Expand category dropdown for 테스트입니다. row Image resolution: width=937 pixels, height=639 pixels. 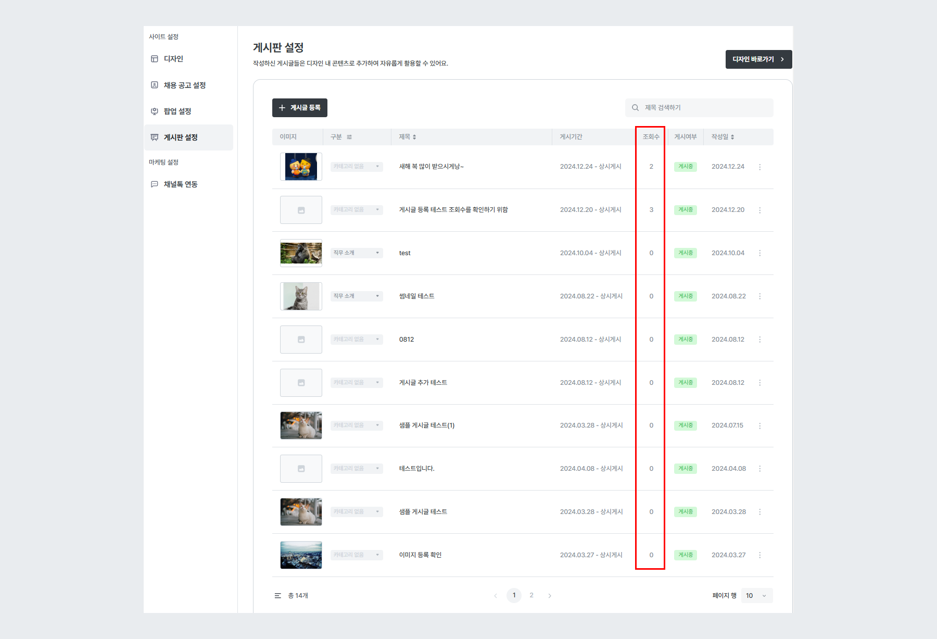[x=357, y=469]
